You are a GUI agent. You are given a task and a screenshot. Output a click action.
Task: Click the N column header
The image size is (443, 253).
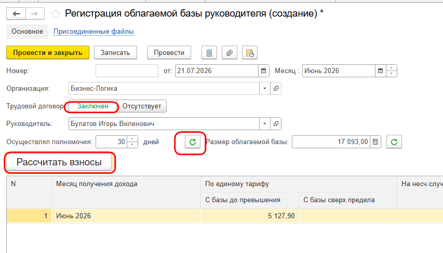(29, 192)
